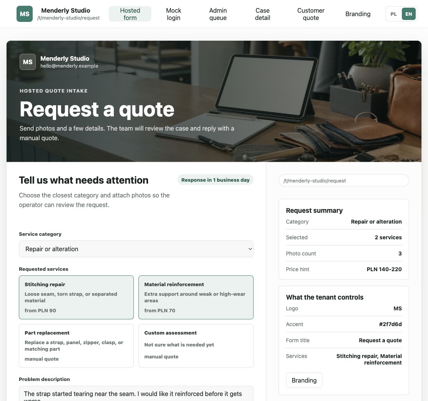
Task: Switch to the Mock login tab
Action: tap(173, 14)
